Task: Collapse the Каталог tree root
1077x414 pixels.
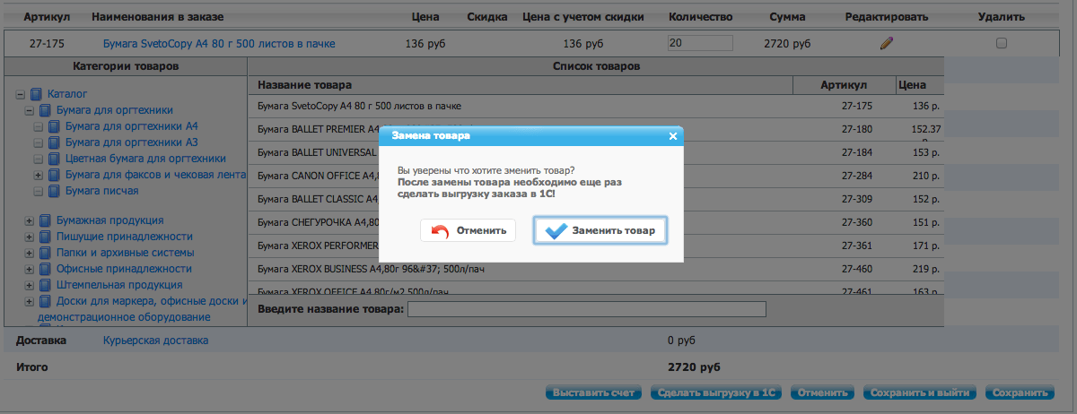Action: [21, 94]
